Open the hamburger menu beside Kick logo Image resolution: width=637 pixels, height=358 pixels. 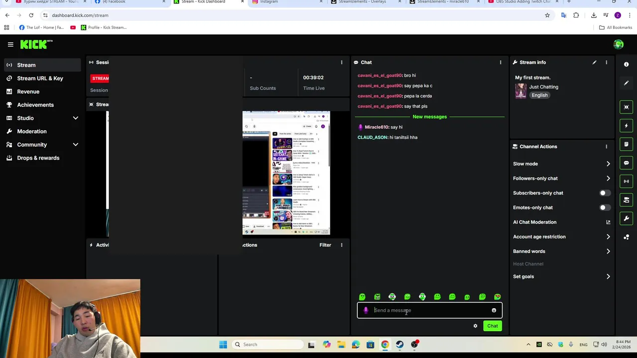(x=10, y=44)
